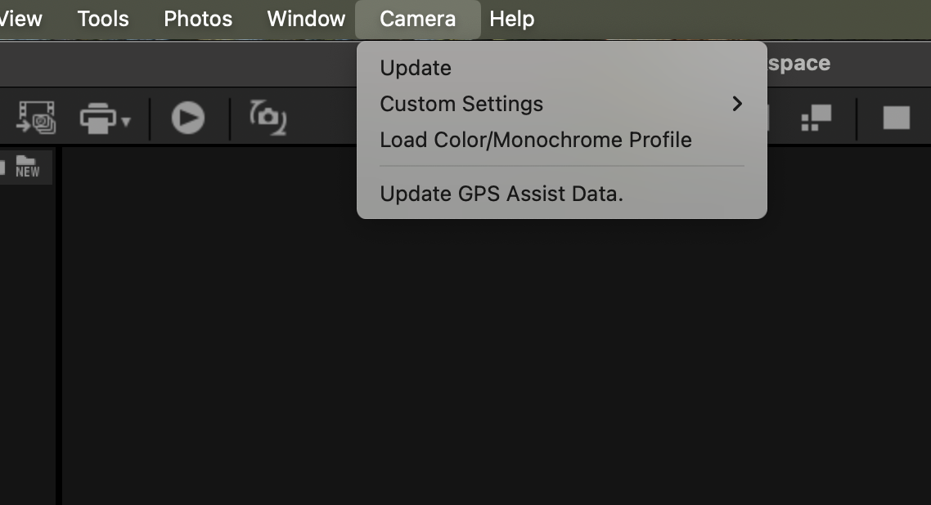Click Update GPS Assist Data
The height and width of the screenshot is (505, 931).
tap(500, 194)
